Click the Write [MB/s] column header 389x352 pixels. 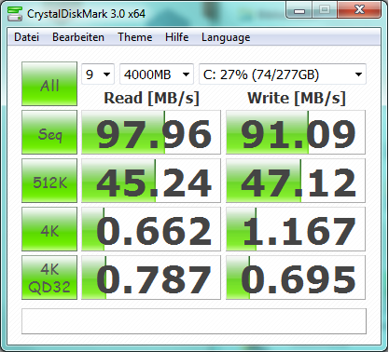[x=297, y=99]
